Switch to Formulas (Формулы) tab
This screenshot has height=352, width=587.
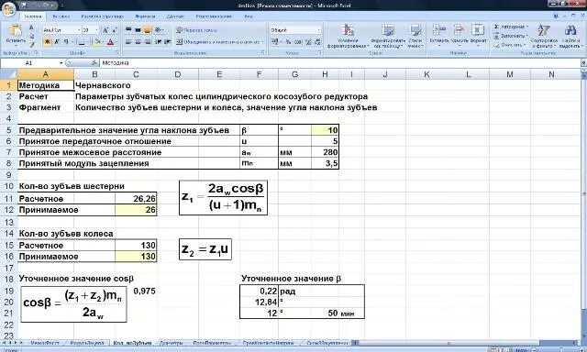(x=145, y=16)
